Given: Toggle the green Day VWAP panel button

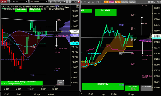Looking at the screenshot, I should (106, 13).
